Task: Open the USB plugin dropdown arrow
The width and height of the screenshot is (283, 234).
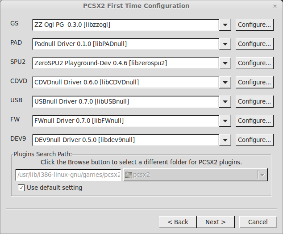Action: point(225,102)
